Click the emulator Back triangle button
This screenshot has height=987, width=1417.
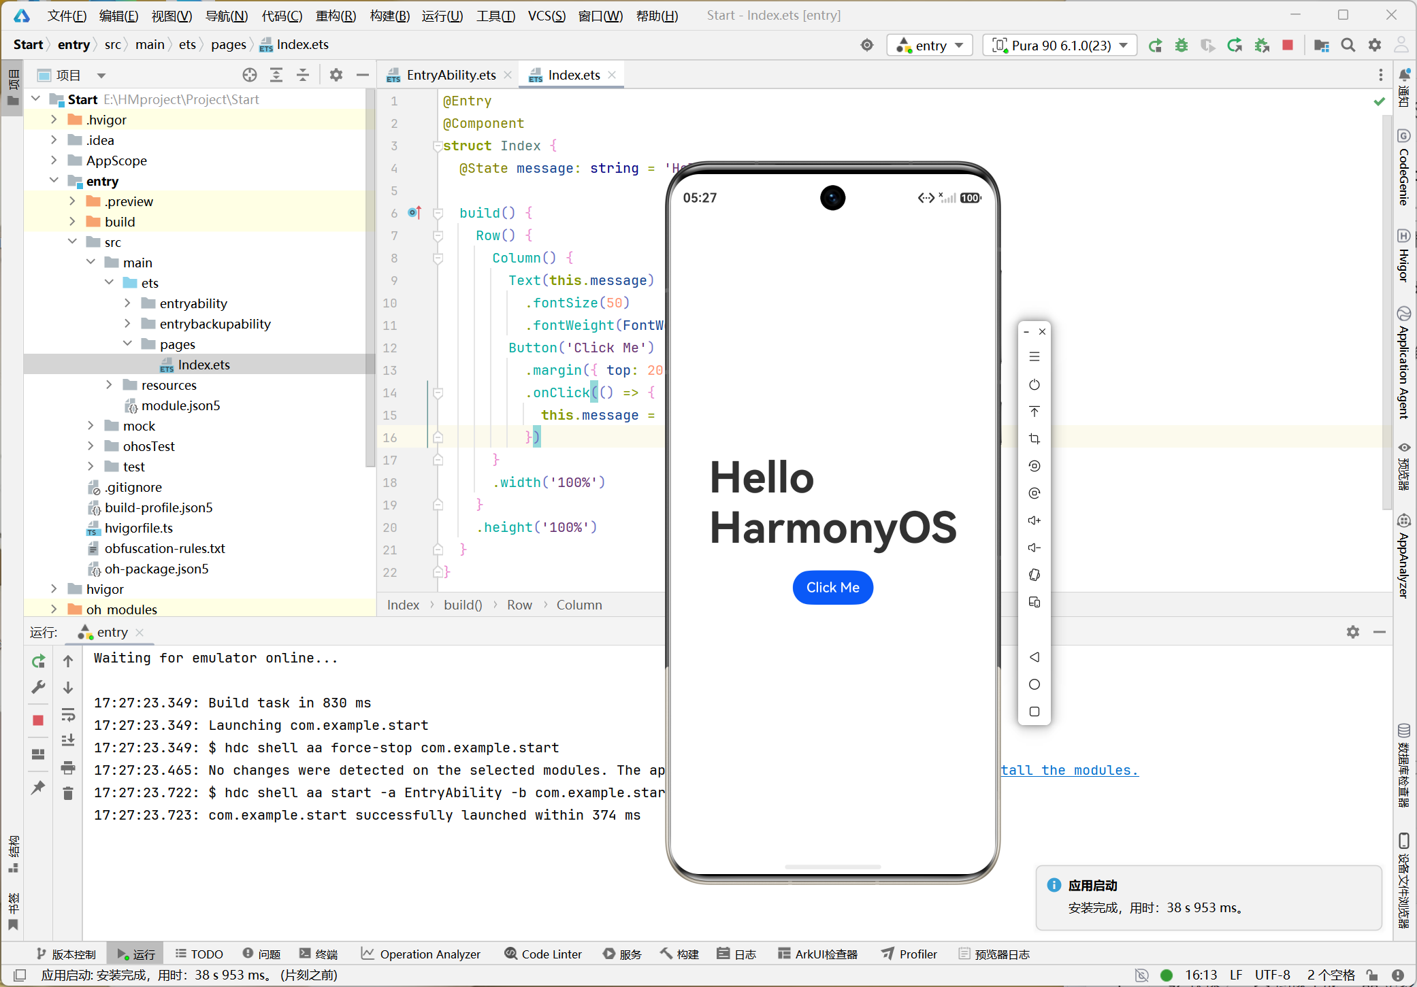[x=1035, y=657]
